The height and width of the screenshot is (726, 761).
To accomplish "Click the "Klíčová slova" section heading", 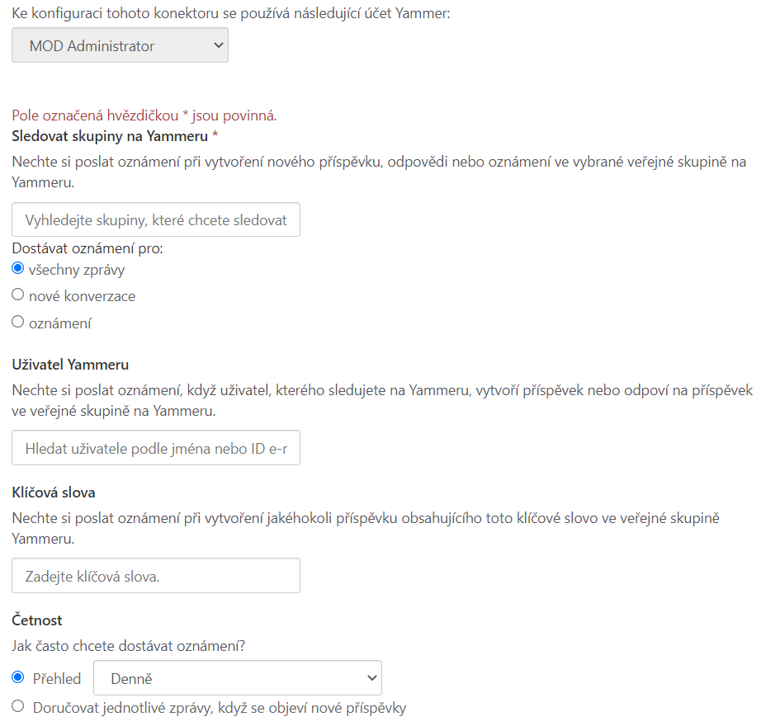I will [x=54, y=493].
